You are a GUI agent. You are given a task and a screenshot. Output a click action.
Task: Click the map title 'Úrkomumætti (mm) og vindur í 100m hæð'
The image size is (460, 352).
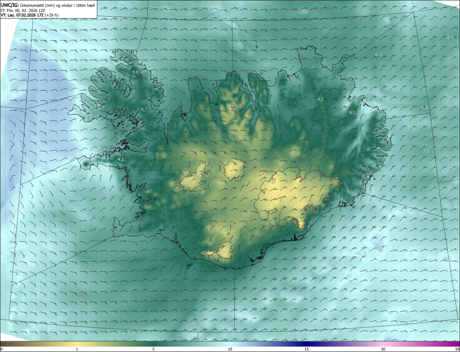click(58, 5)
